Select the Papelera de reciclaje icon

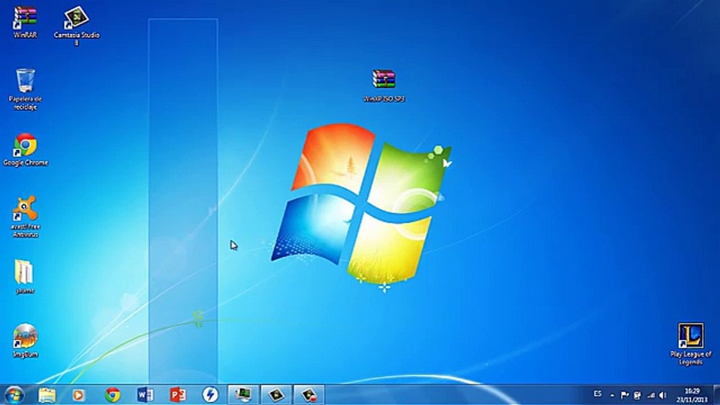click(x=25, y=88)
